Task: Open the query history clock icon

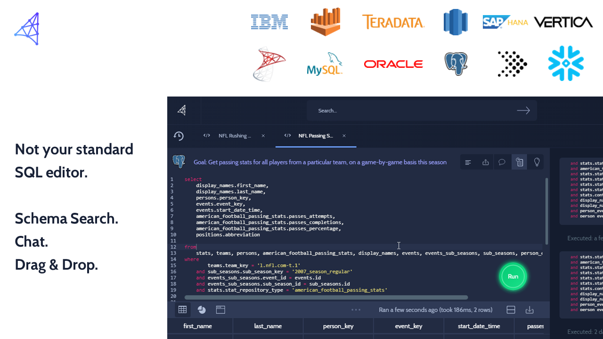Action: pyautogui.click(x=179, y=136)
